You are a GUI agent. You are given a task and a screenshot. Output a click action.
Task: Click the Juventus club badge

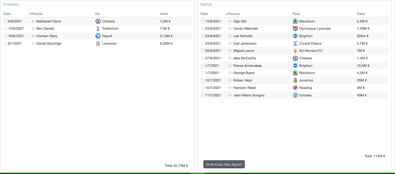[x=295, y=80]
